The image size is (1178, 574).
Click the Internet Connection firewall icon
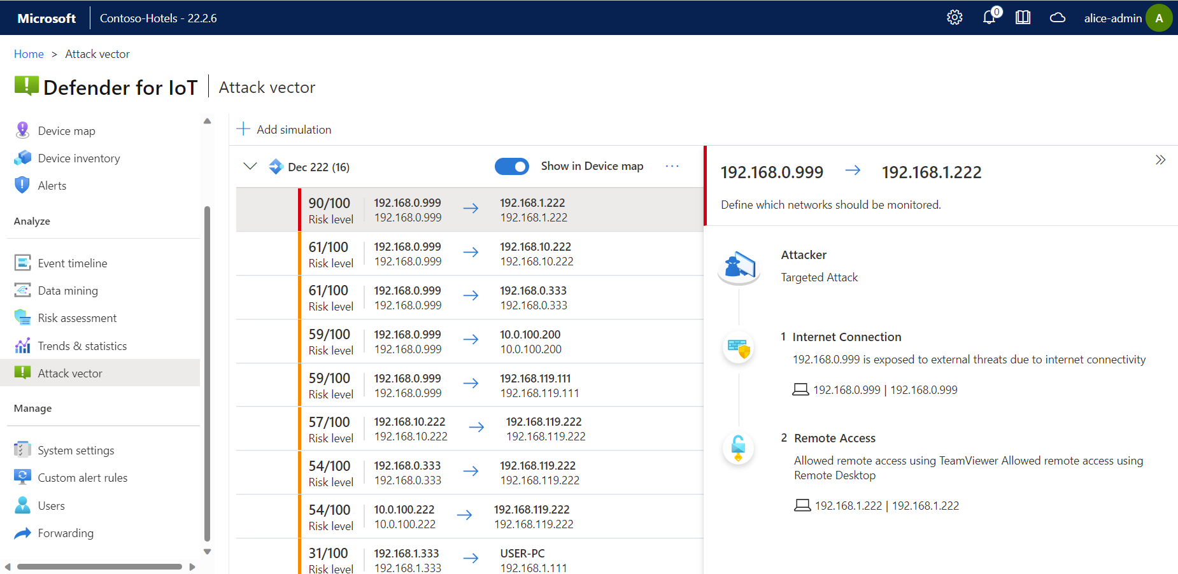pyautogui.click(x=739, y=348)
